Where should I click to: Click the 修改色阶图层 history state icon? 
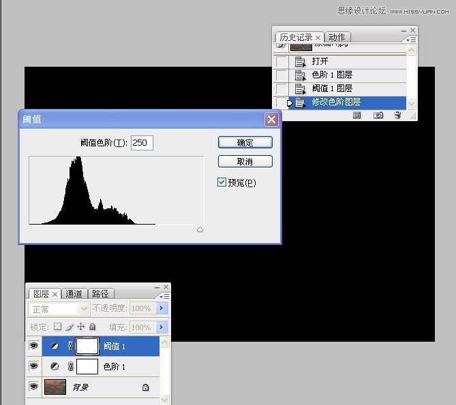[300, 102]
